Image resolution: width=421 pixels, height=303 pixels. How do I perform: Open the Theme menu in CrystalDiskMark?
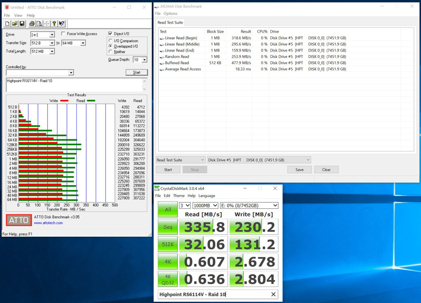[x=179, y=196]
